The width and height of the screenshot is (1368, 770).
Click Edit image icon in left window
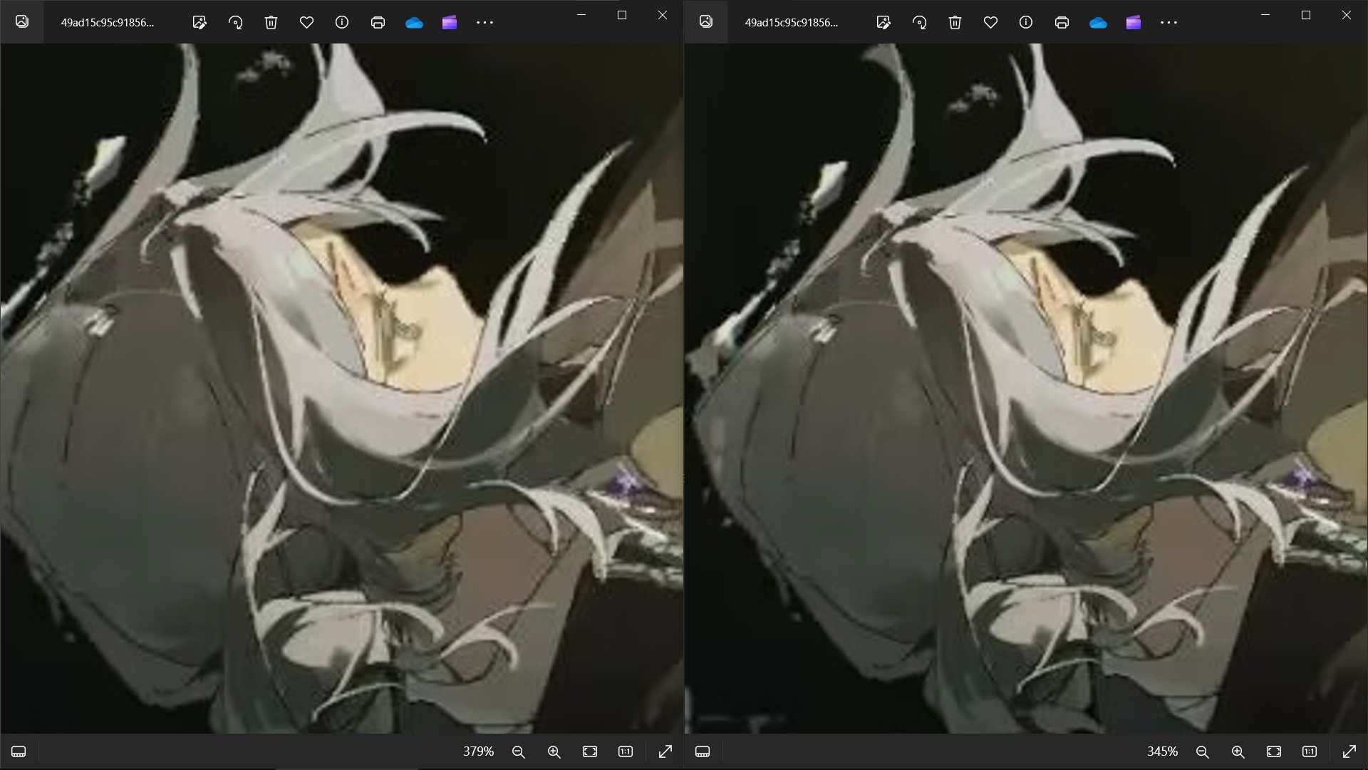(199, 22)
